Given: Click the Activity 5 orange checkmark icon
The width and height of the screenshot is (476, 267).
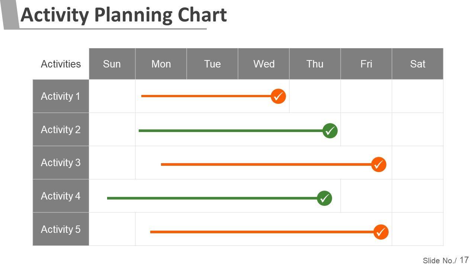Looking at the screenshot, I should [380, 232].
